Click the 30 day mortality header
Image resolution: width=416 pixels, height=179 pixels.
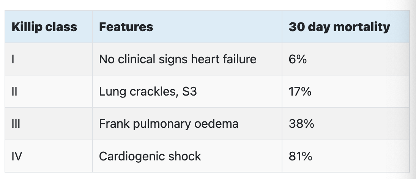click(x=346, y=27)
